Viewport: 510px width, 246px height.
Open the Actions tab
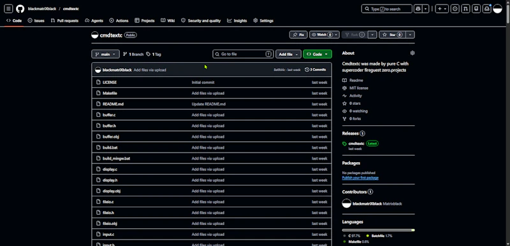pos(119,21)
